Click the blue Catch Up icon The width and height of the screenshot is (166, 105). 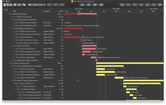click(x=88, y=5)
